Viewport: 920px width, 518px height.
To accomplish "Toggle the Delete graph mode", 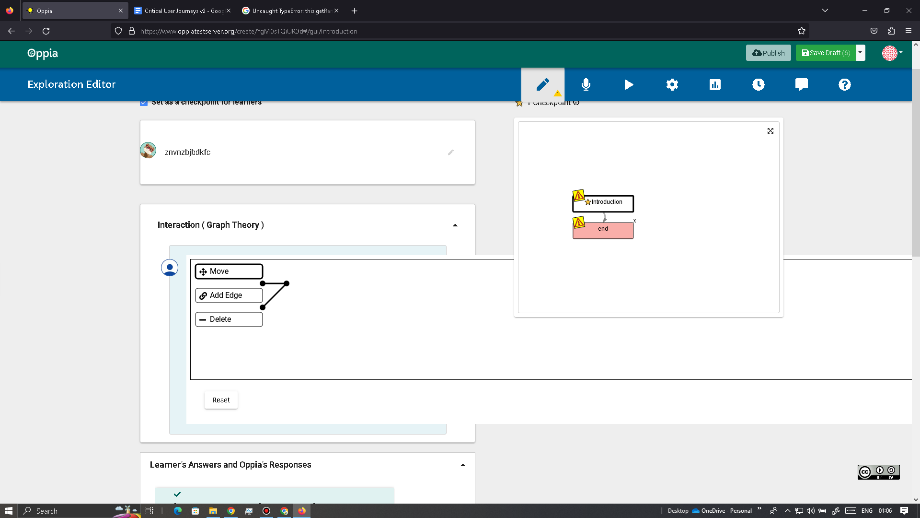I will click(x=229, y=319).
